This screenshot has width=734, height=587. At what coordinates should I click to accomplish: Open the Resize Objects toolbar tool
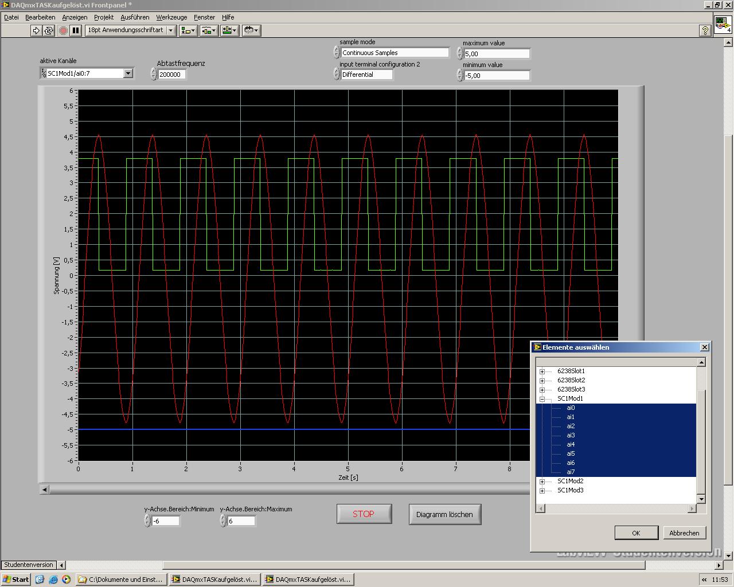click(x=230, y=30)
